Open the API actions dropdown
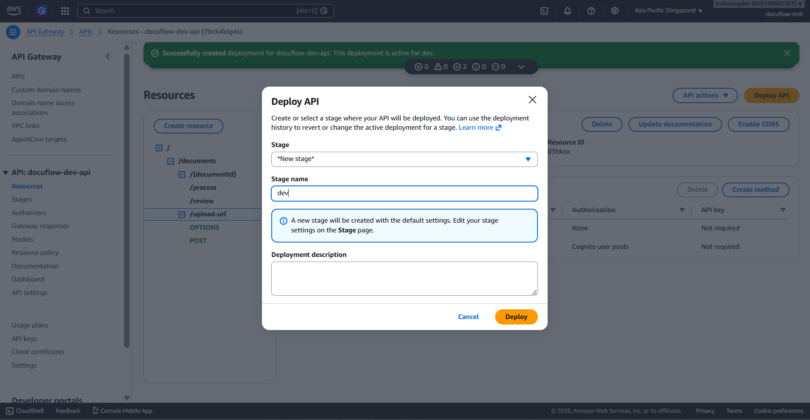 pos(705,95)
